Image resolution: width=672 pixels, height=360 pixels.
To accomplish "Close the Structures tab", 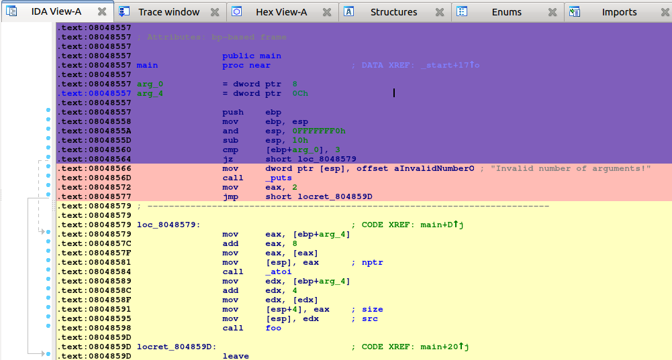I will 439,12.
